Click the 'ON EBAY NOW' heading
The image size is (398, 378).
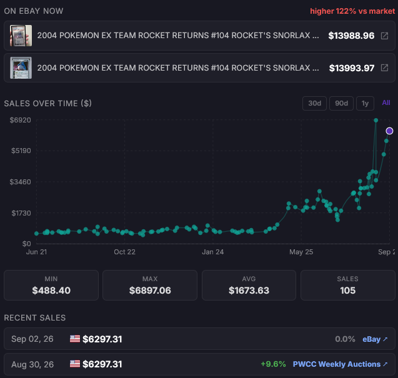(x=34, y=11)
